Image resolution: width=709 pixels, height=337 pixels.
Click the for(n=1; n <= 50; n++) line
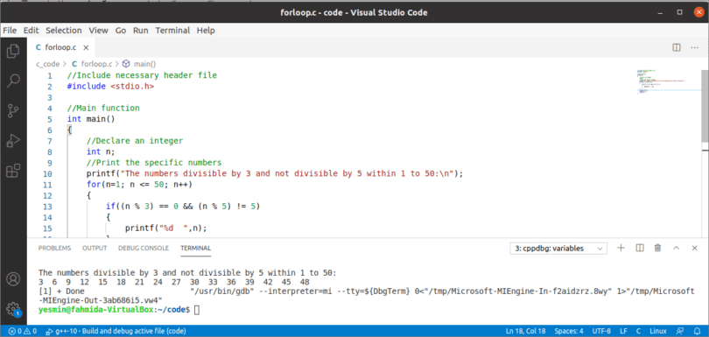point(140,185)
